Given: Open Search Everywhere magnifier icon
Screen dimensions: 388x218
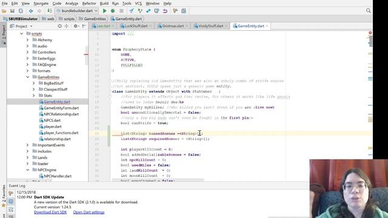Looking at the screenshot, I should pyautogui.click(x=368, y=11).
